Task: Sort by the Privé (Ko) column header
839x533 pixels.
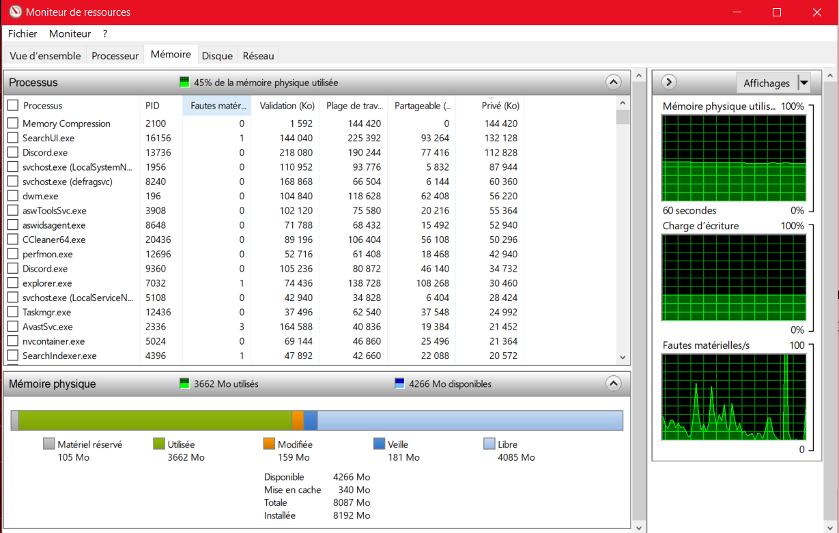Action: [x=500, y=106]
